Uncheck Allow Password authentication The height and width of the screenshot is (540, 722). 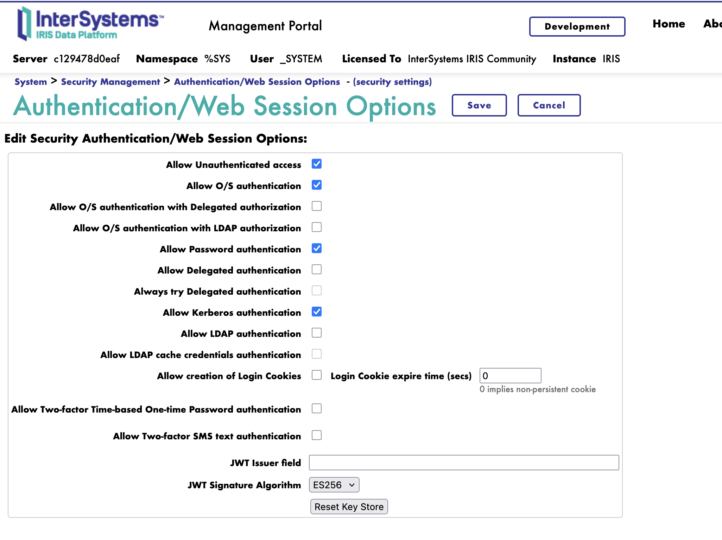[x=317, y=249]
